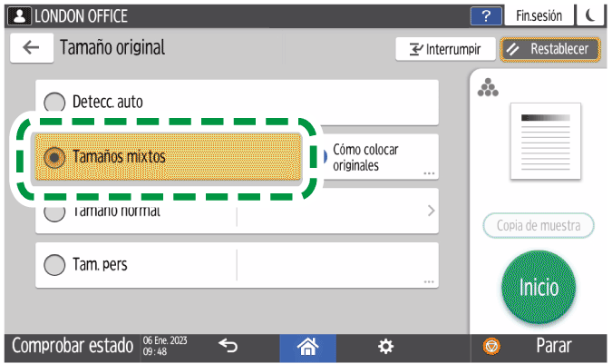Select the Tamaños mixtos radio option
612x364 pixels.
(55, 157)
